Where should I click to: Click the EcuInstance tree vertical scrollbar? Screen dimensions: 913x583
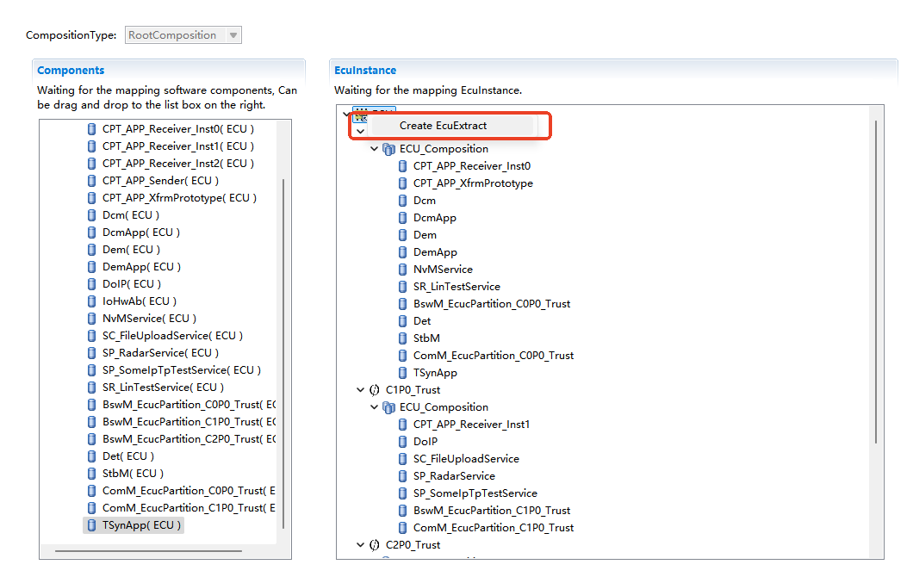click(876, 284)
